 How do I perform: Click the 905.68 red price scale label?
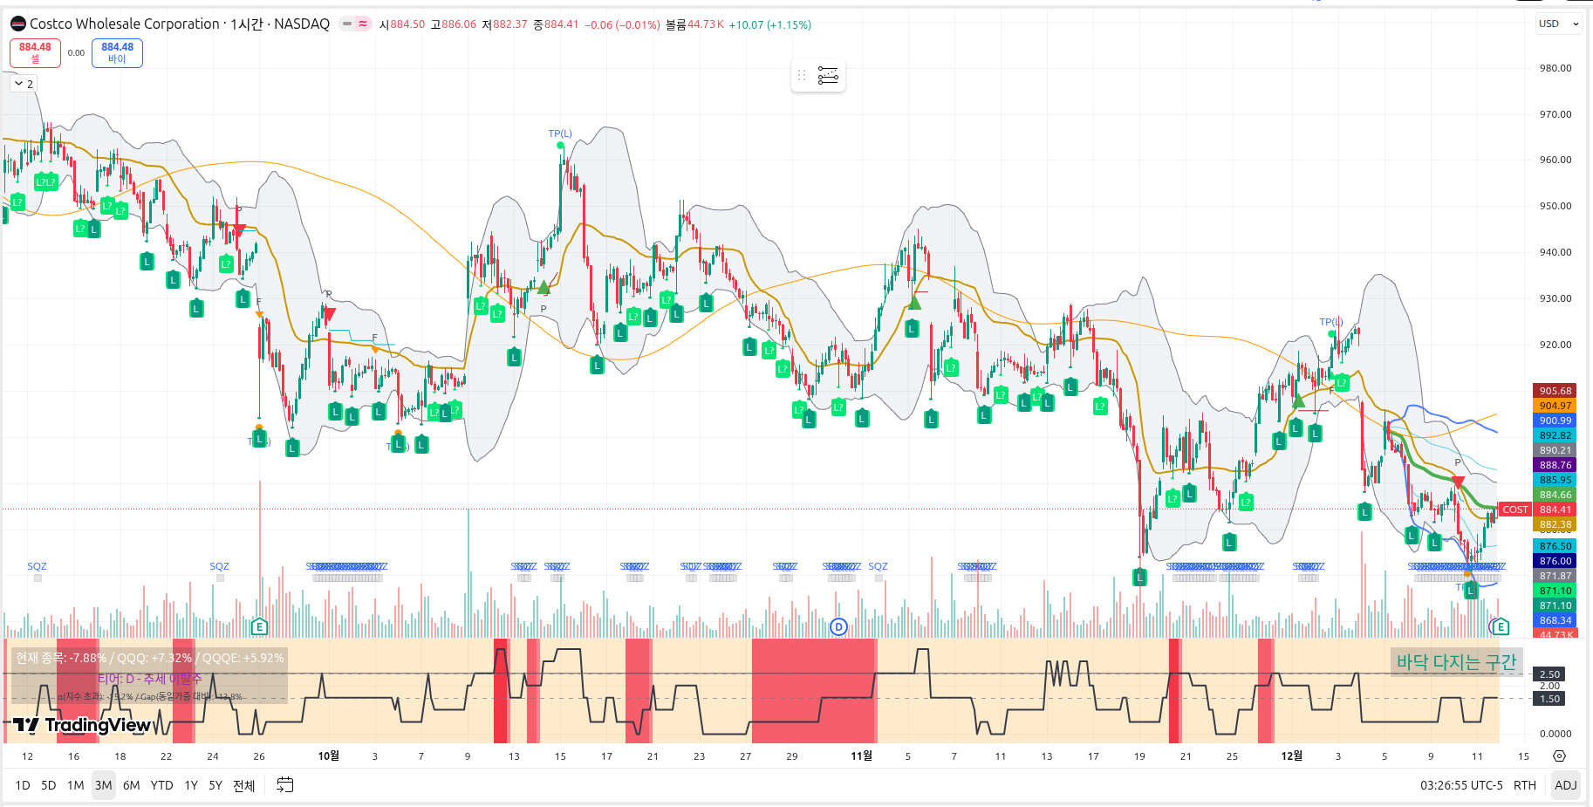[1555, 391]
